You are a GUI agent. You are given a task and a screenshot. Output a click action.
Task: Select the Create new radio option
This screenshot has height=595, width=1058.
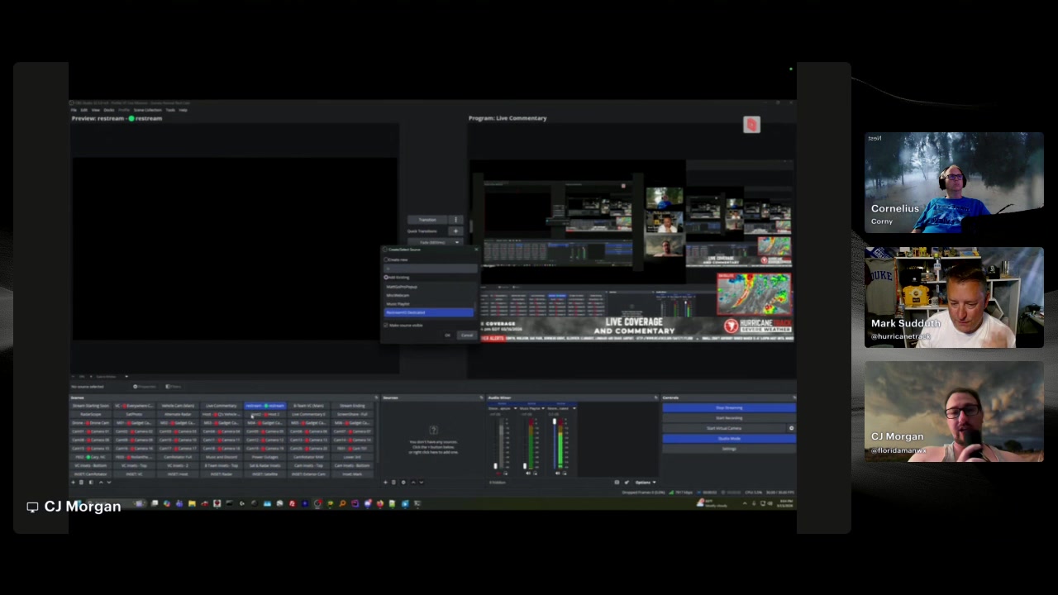386,259
